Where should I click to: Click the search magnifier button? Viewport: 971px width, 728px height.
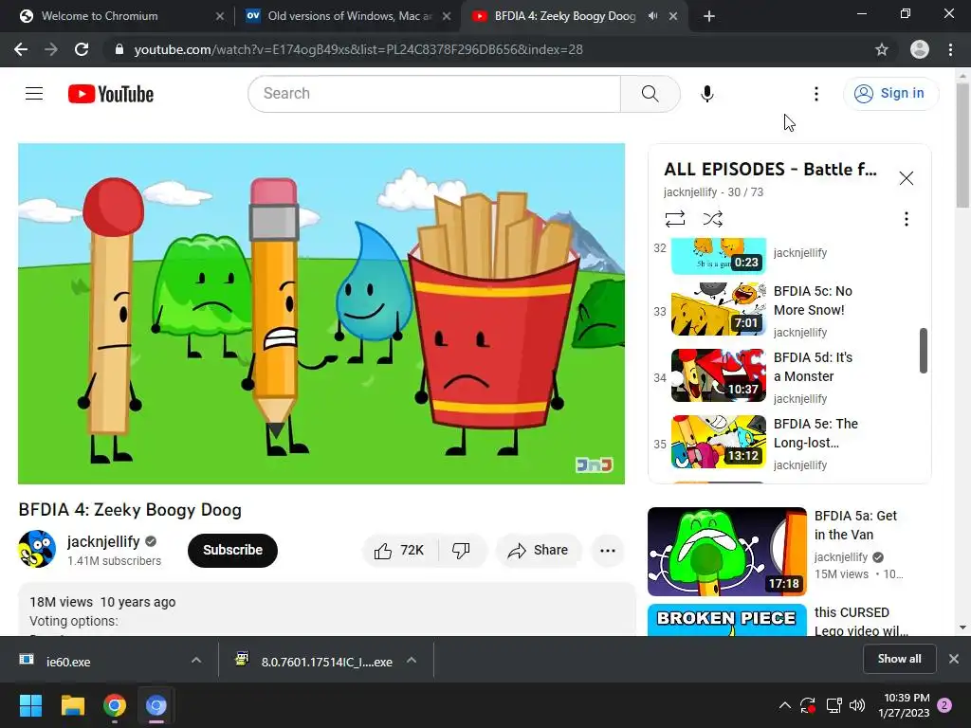coord(650,94)
